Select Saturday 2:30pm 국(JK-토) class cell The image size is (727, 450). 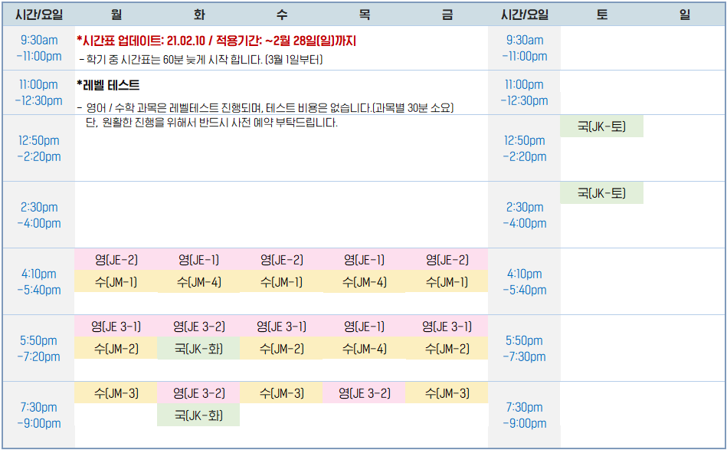coord(601,193)
